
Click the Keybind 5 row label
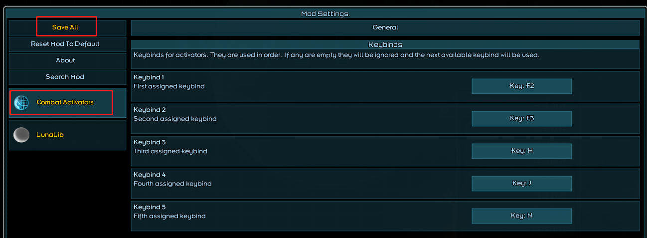[150, 207]
